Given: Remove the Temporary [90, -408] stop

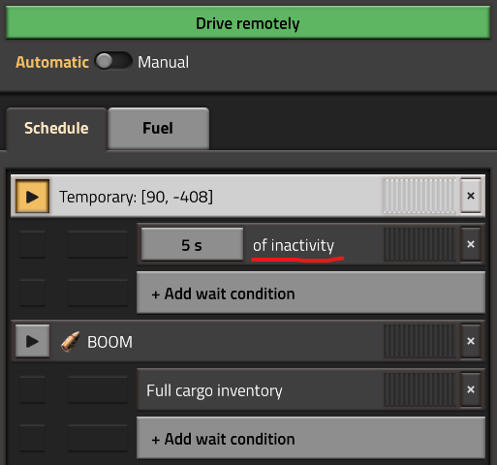Looking at the screenshot, I should click(x=471, y=196).
